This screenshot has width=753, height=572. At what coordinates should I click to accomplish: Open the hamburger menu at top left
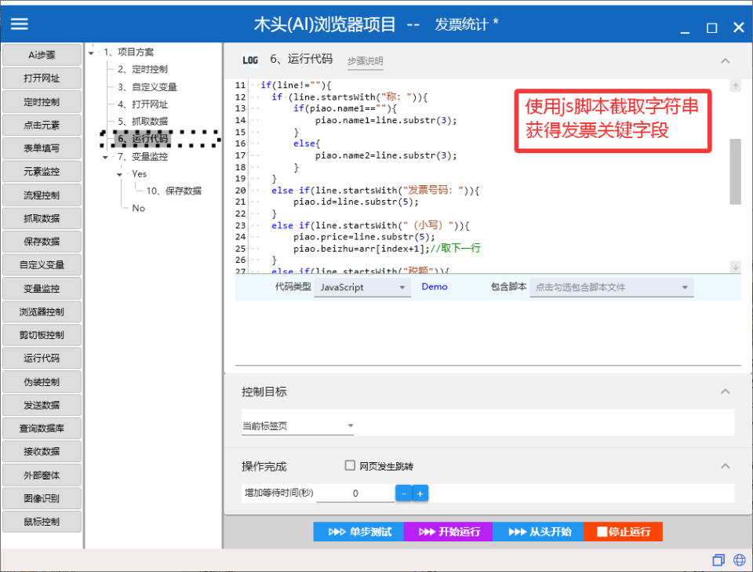(x=19, y=23)
